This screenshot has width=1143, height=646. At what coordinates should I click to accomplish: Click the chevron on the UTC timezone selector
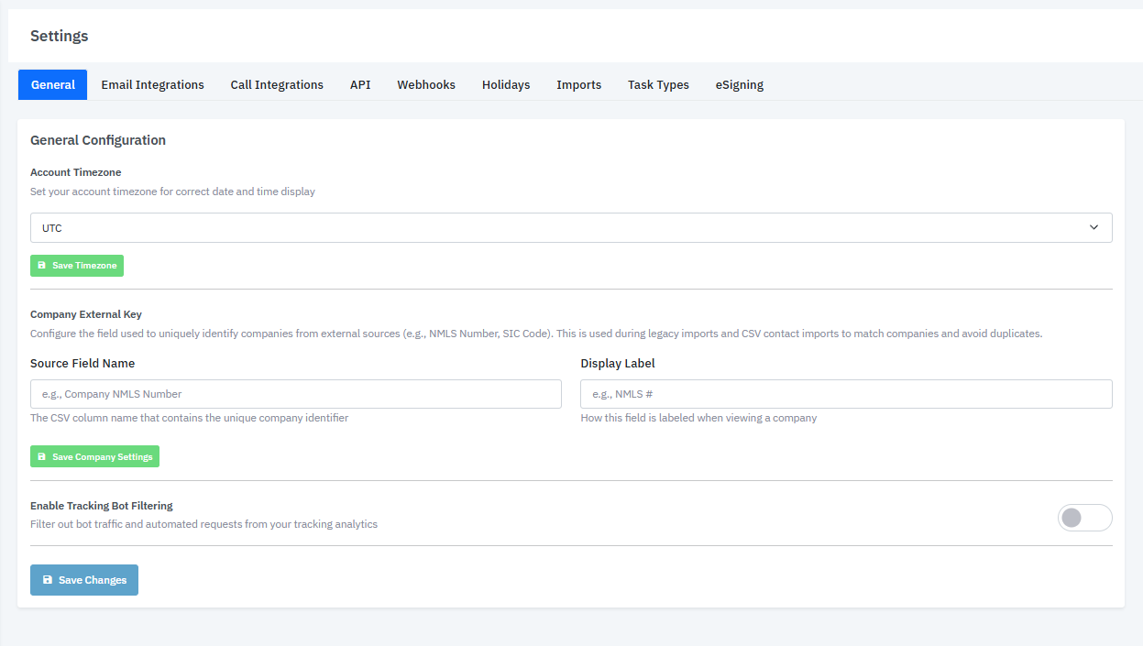click(x=1094, y=227)
